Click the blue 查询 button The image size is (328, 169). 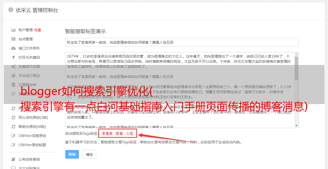click(x=72, y=154)
